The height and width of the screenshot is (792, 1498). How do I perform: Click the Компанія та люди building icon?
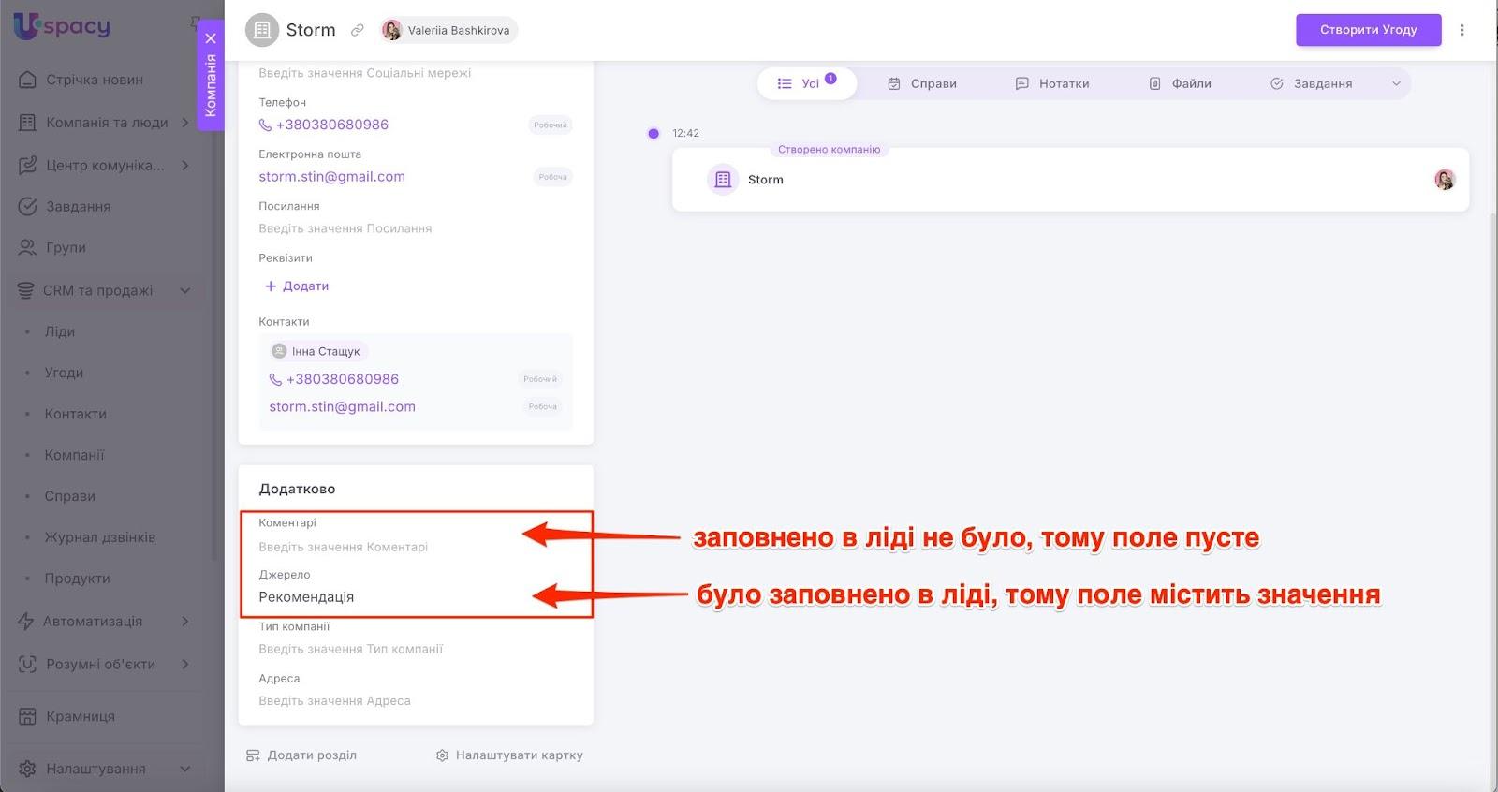pyautogui.click(x=28, y=123)
